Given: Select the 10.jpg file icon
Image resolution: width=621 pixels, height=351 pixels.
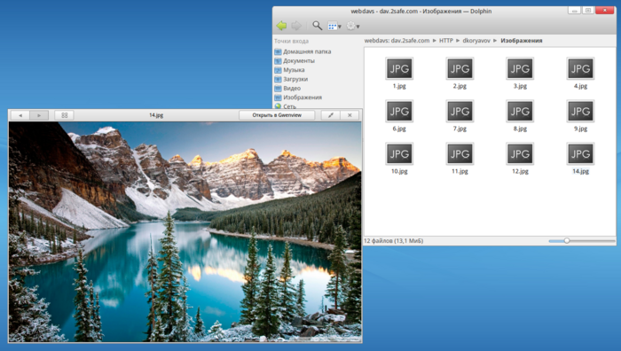Looking at the screenshot, I should 399,154.
